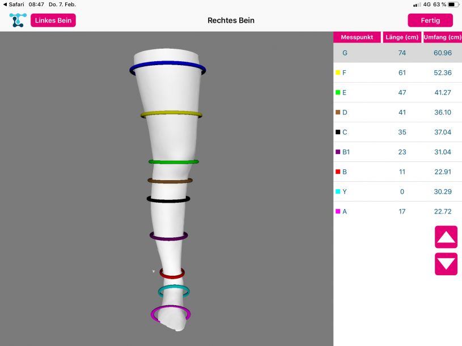Screen dimensions: 462x346
Task: Click the app logo icon in top-left
Action: pyautogui.click(x=17, y=20)
